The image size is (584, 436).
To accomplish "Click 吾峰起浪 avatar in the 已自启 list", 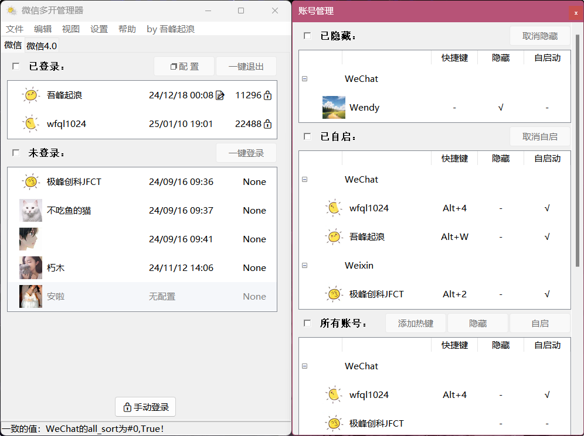I will [x=334, y=237].
